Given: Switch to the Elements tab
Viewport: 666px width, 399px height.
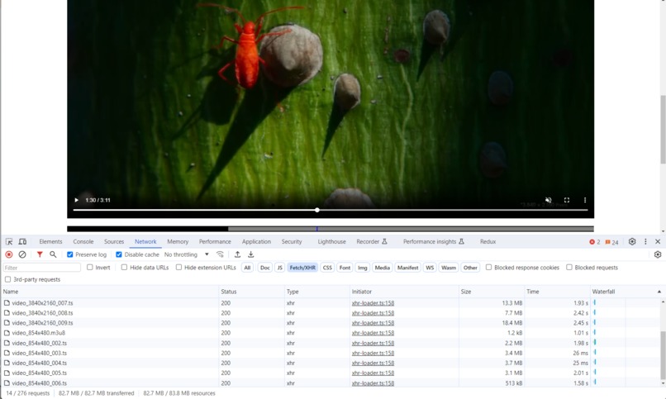Looking at the screenshot, I should tap(50, 241).
